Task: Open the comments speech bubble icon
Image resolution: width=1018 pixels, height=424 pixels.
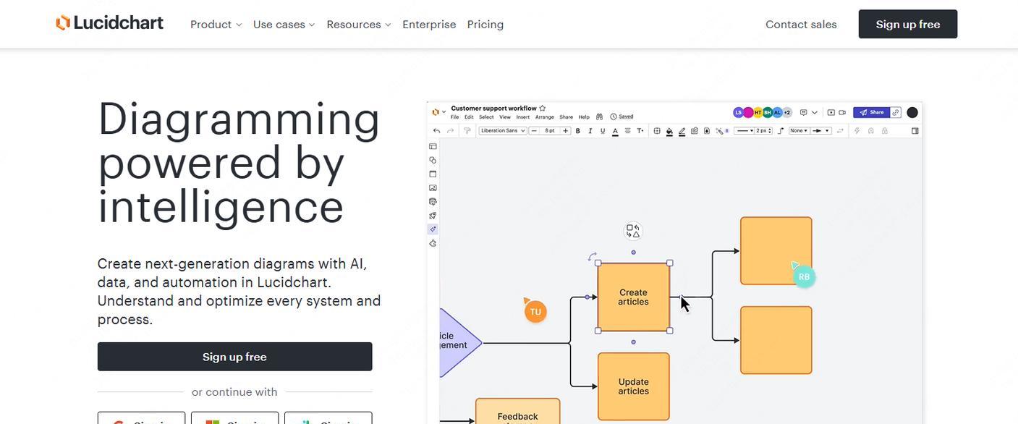Action: [803, 112]
